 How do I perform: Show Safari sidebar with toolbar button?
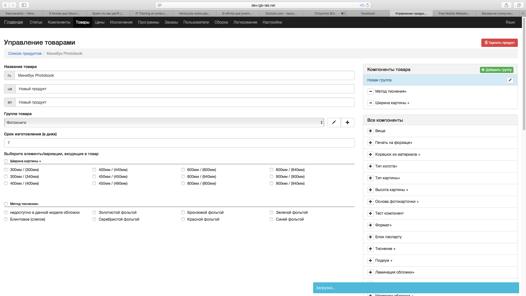[x=24, y=5]
